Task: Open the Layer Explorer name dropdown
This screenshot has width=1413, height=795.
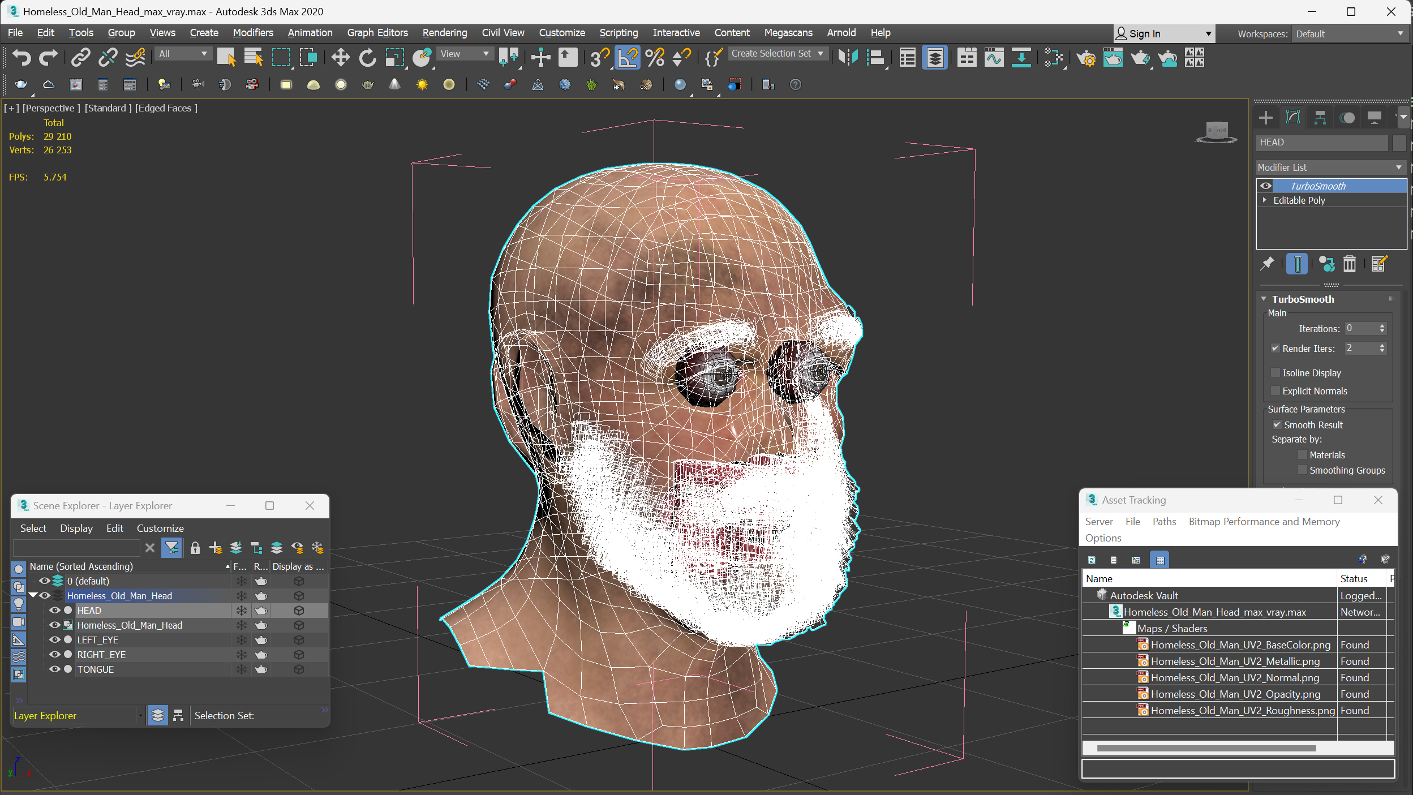Action: point(140,715)
